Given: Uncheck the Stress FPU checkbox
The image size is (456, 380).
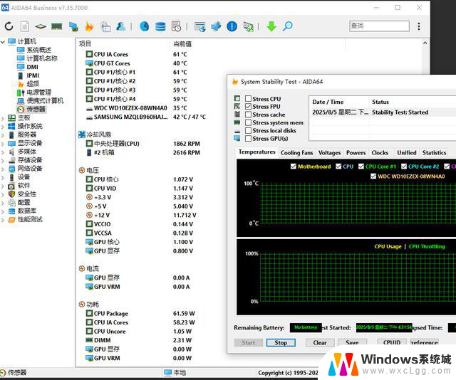Looking at the screenshot, I should click(248, 107).
